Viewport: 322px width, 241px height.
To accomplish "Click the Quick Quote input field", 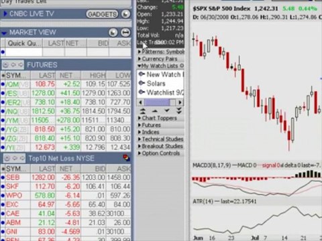I will click(x=23, y=52).
